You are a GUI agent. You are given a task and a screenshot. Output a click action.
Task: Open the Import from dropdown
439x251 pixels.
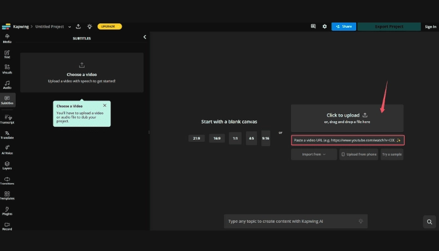pyautogui.click(x=314, y=154)
